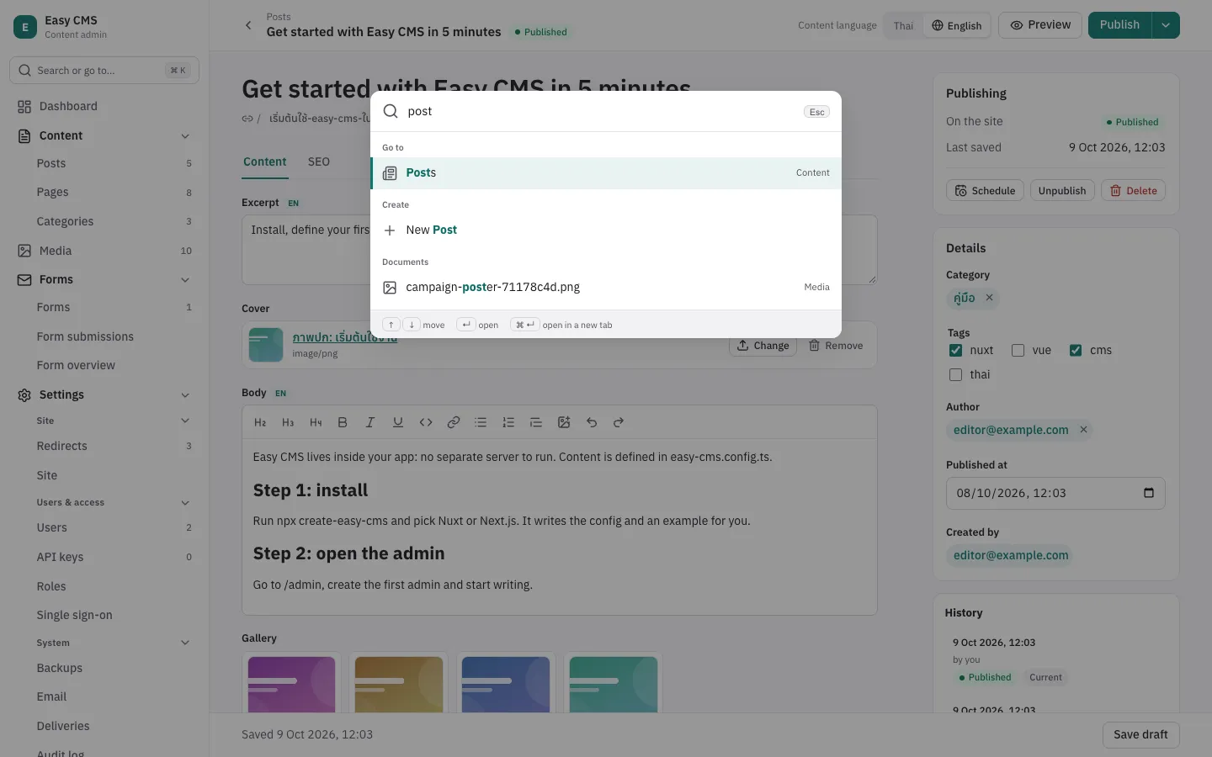Switch to the SEO tab
This screenshot has height=757, width=1212.
(x=319, y=161)
